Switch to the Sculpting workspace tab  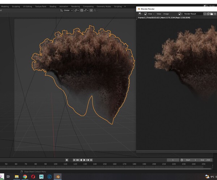(x=16, y=6)
